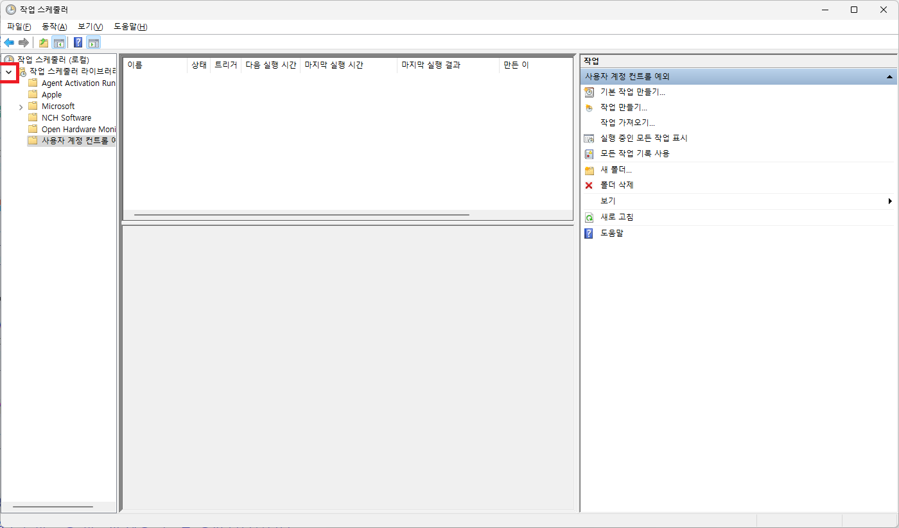
Task: Collapse the 사용자 계정 컨트롤 예외 actions section
Action: pyautogui.click(x=889, y=77)
